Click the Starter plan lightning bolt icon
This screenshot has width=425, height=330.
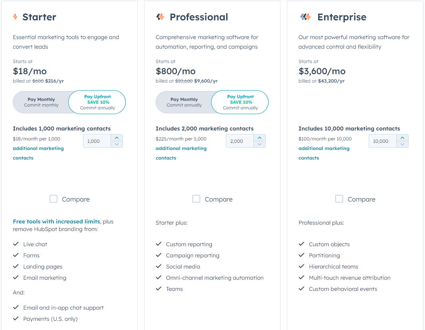click(x=15, y=17)
